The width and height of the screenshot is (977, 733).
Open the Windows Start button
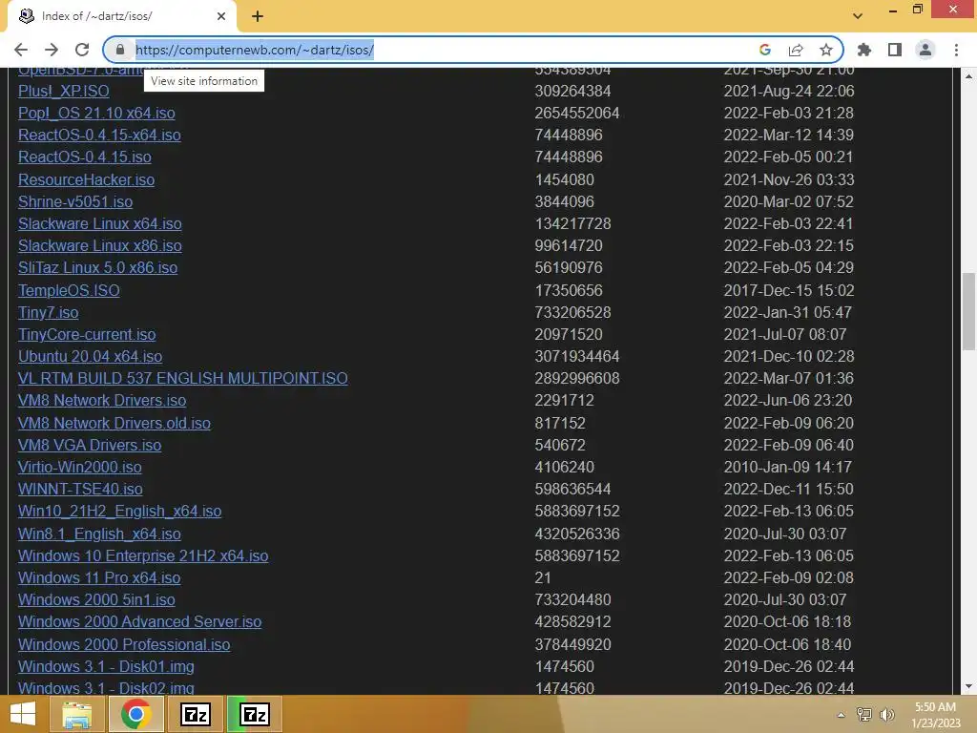23,714
